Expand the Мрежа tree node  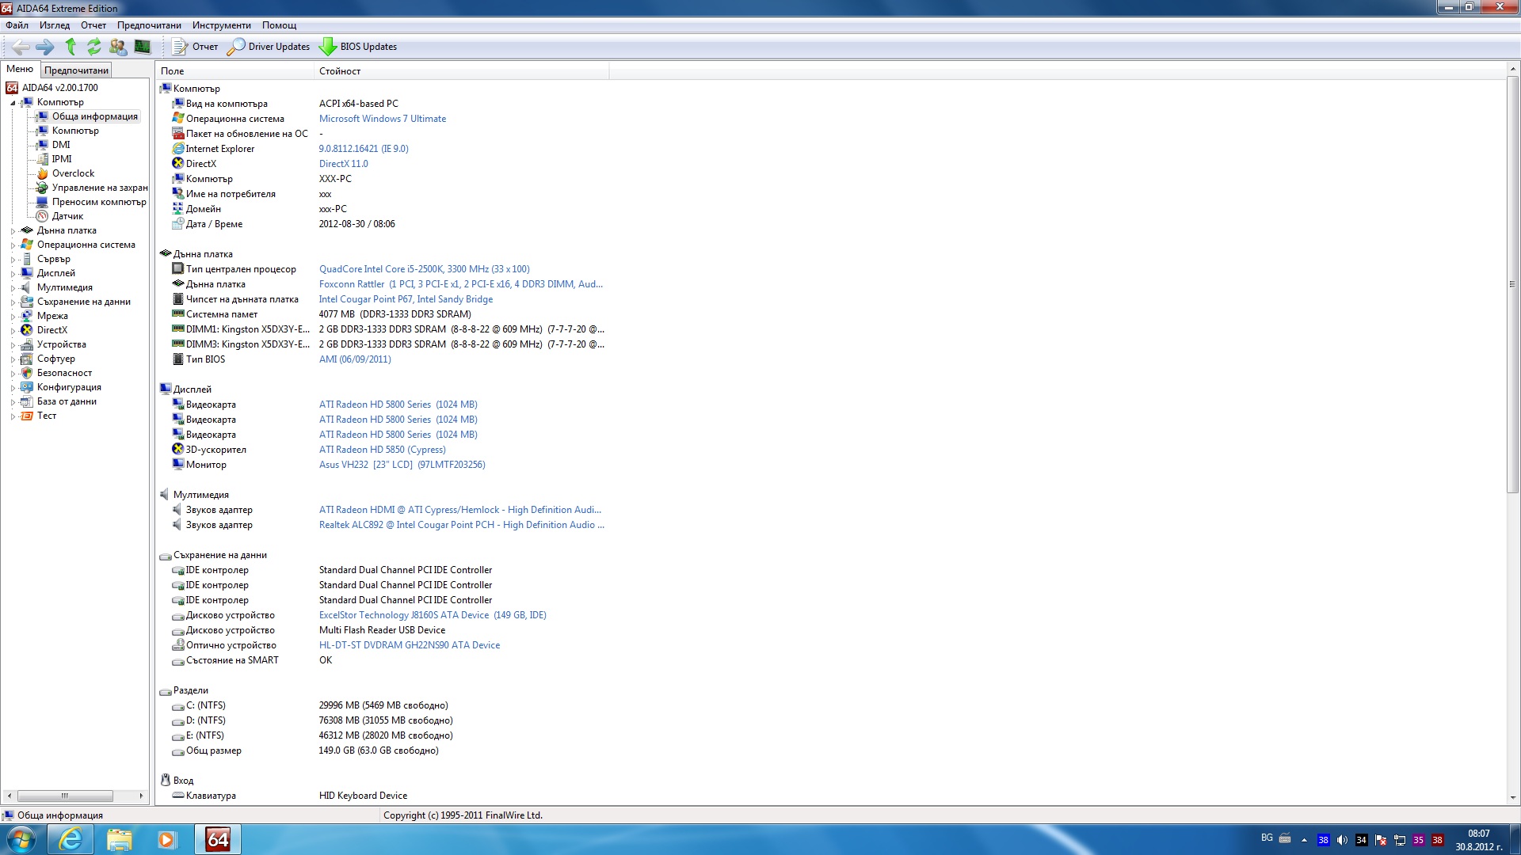click(13, 317)
